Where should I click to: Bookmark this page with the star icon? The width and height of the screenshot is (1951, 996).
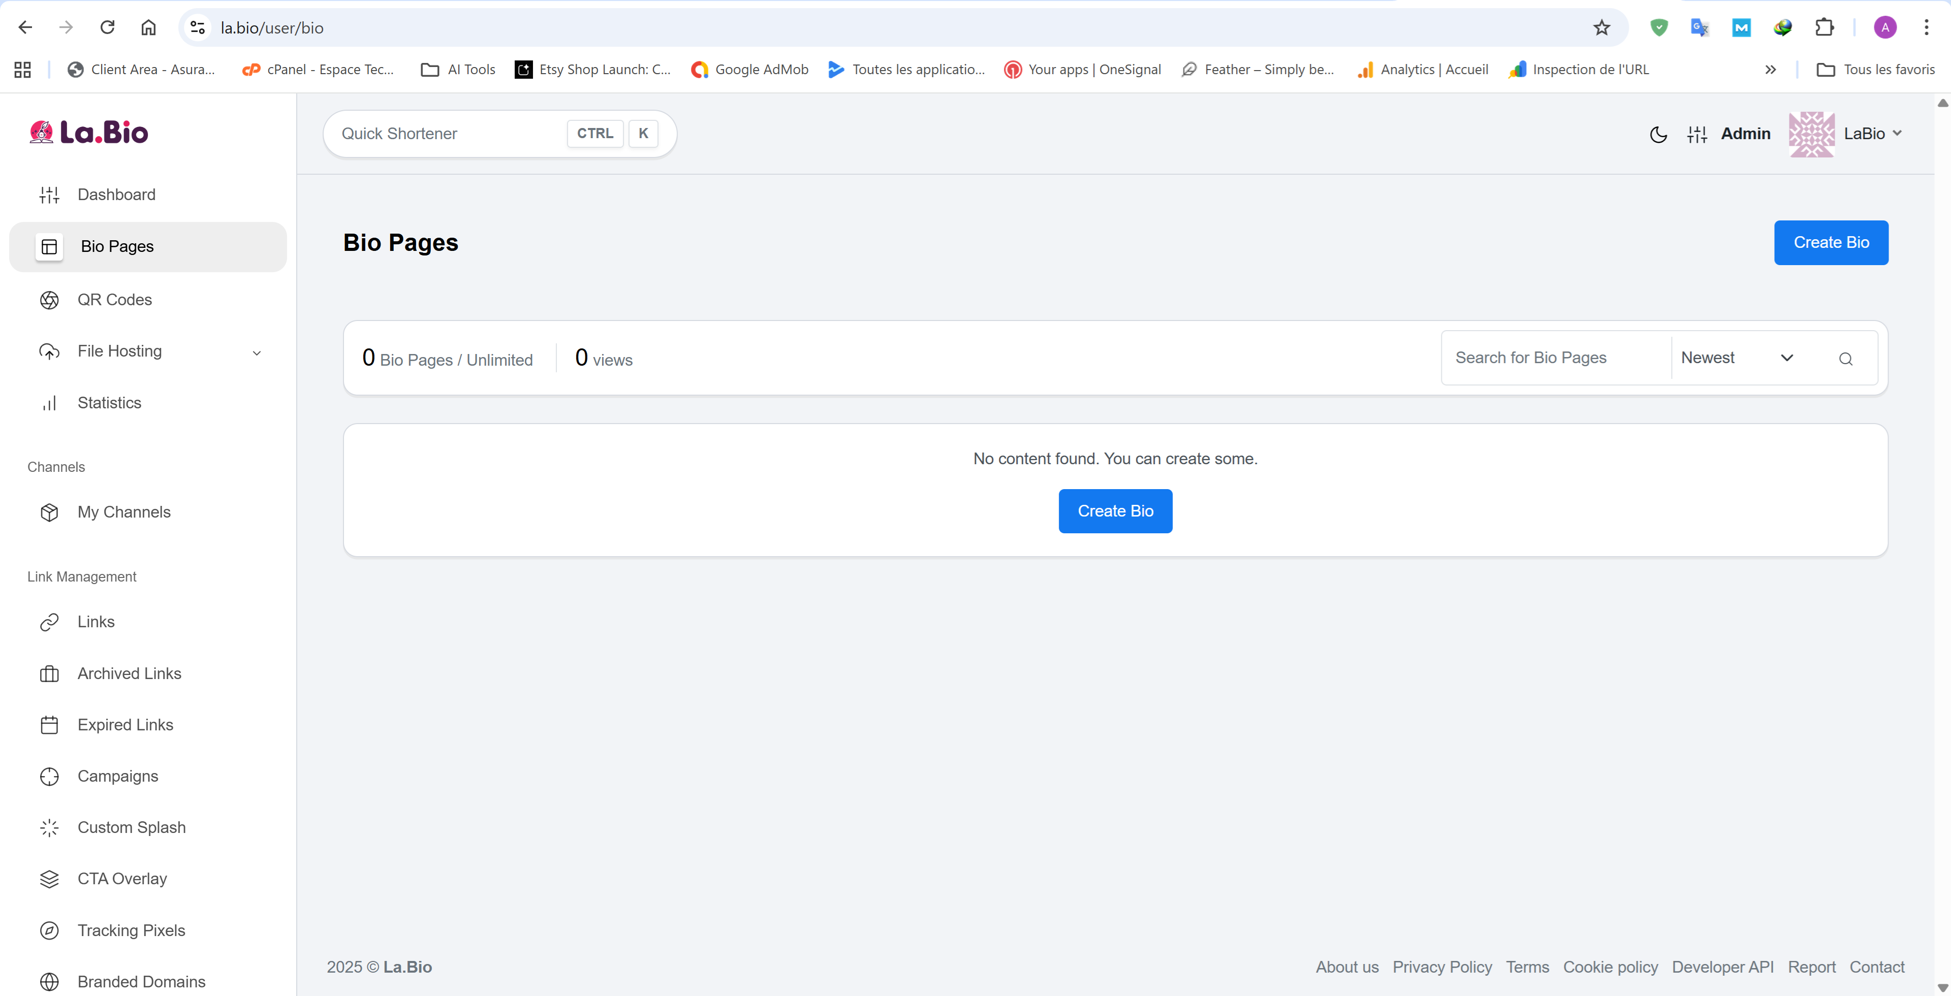[1601, 28]
